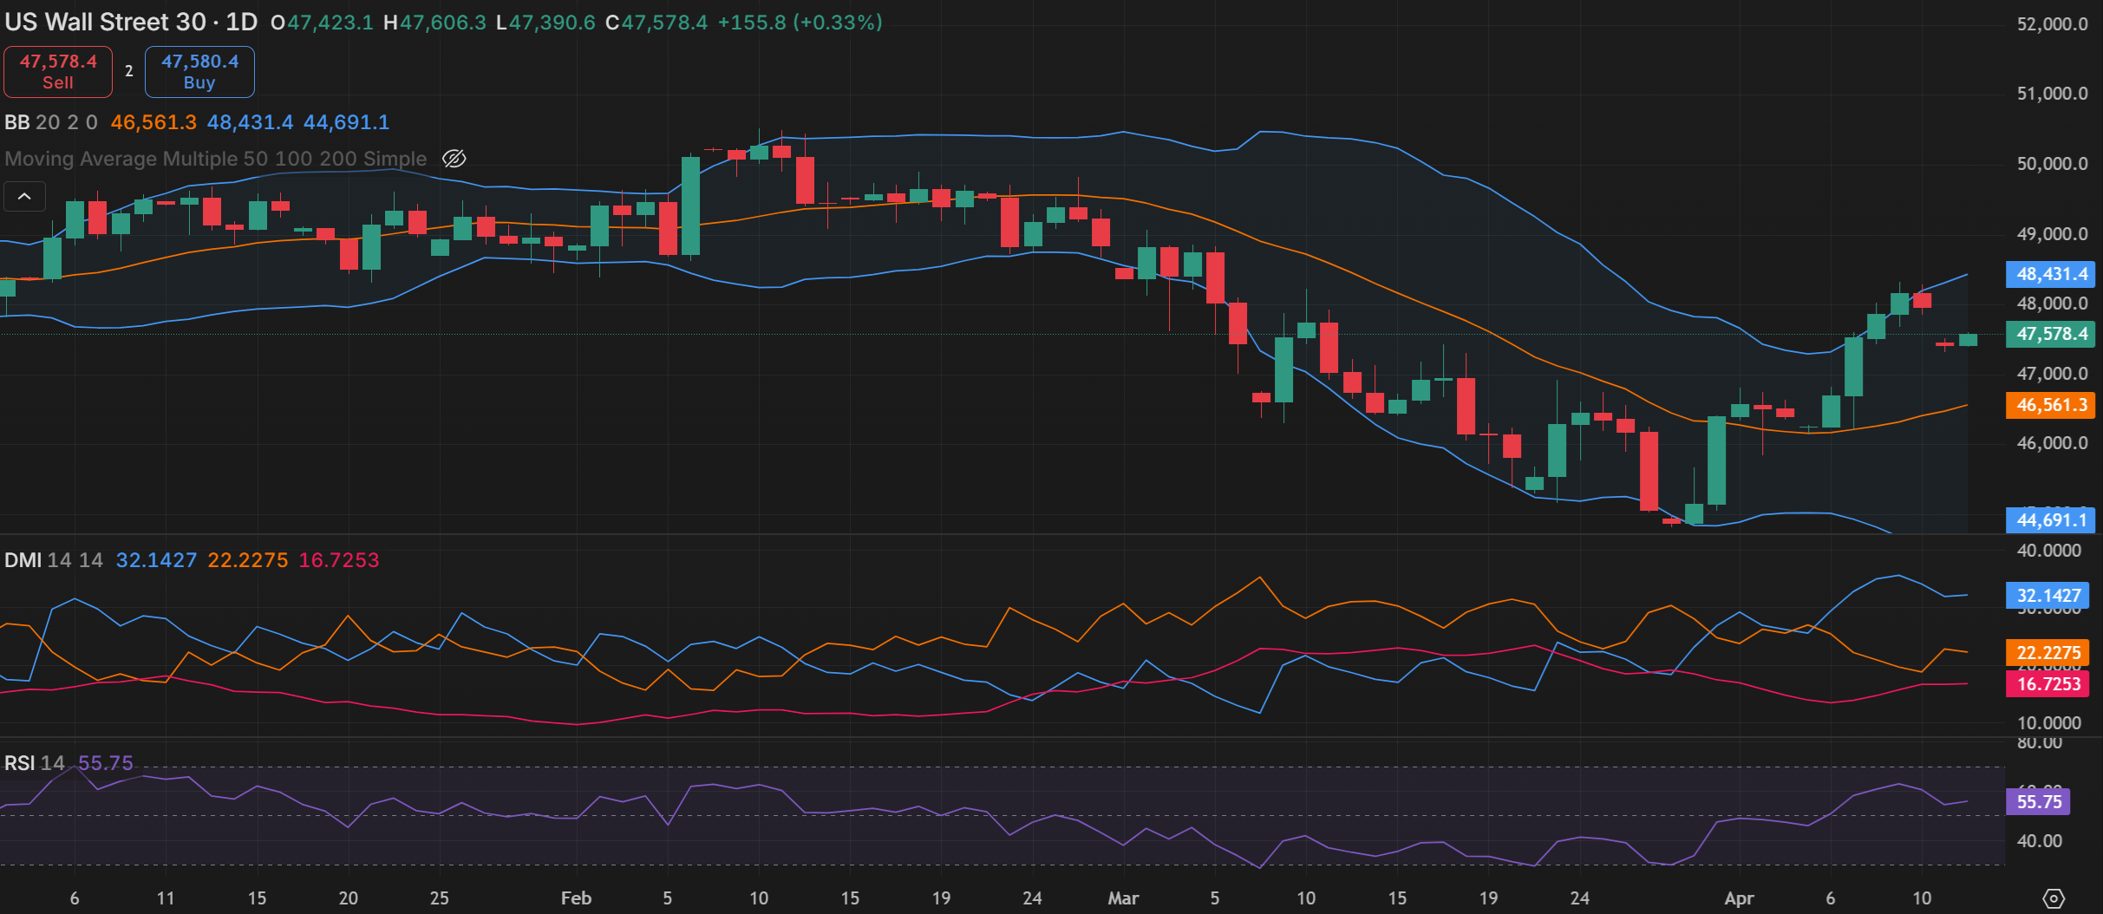This screenshot has width=2103, height=914.
Task: Click the Mar label on the time axis
Action: pyautogui.click(x=1123, y=898)
